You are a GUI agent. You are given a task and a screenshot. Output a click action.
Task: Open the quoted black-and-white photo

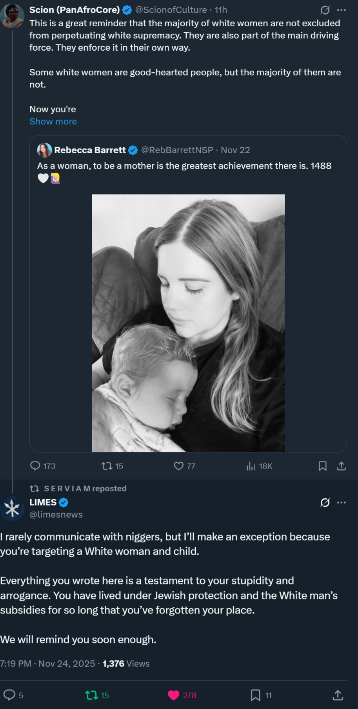[x=188, y=323]
